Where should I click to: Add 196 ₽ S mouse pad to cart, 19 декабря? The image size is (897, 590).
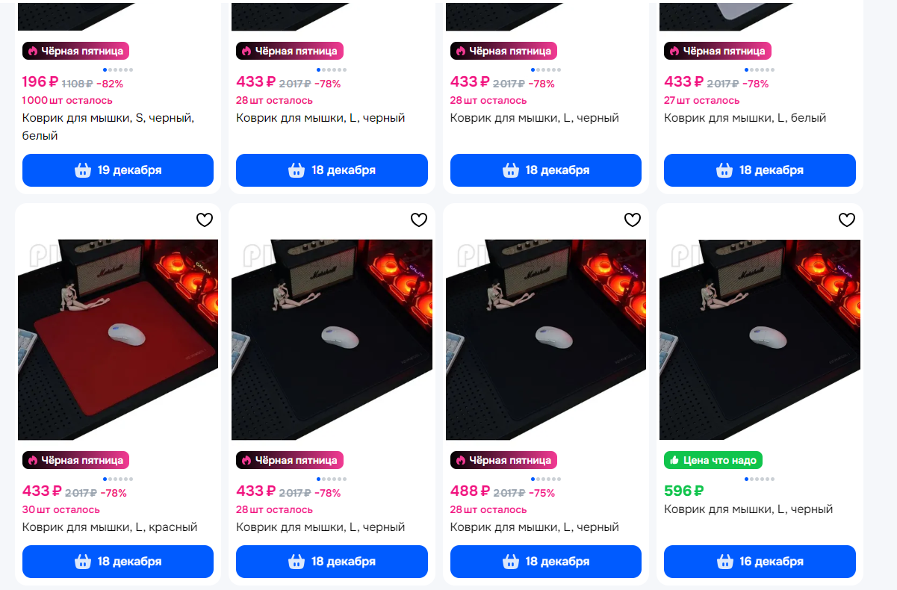(118, 170)
